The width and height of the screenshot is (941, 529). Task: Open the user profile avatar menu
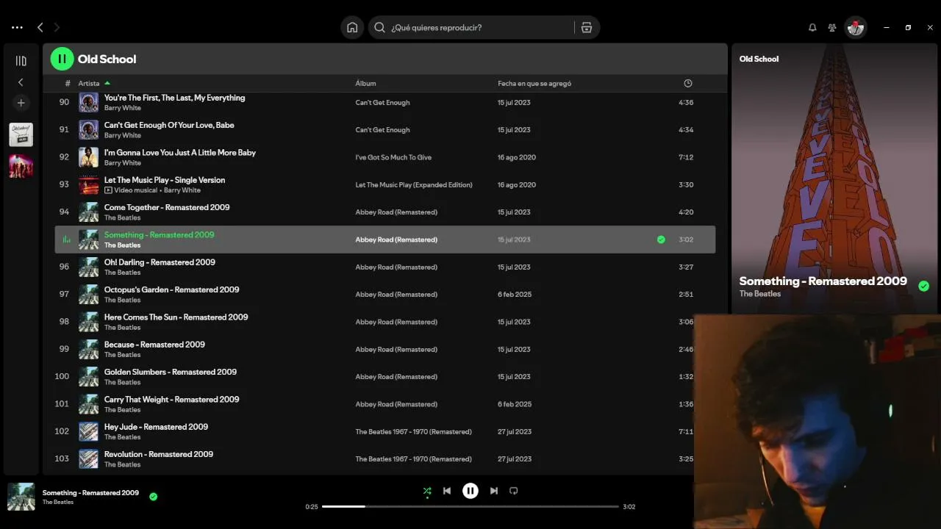tap(855, 28)
